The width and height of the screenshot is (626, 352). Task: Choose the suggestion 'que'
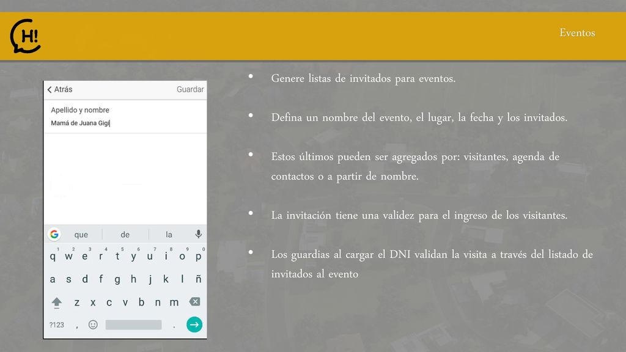click(x=81, y=235)
